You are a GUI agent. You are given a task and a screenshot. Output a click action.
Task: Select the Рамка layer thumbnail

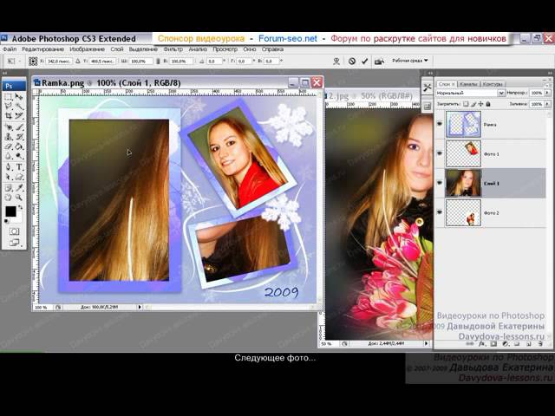[463, 124]
